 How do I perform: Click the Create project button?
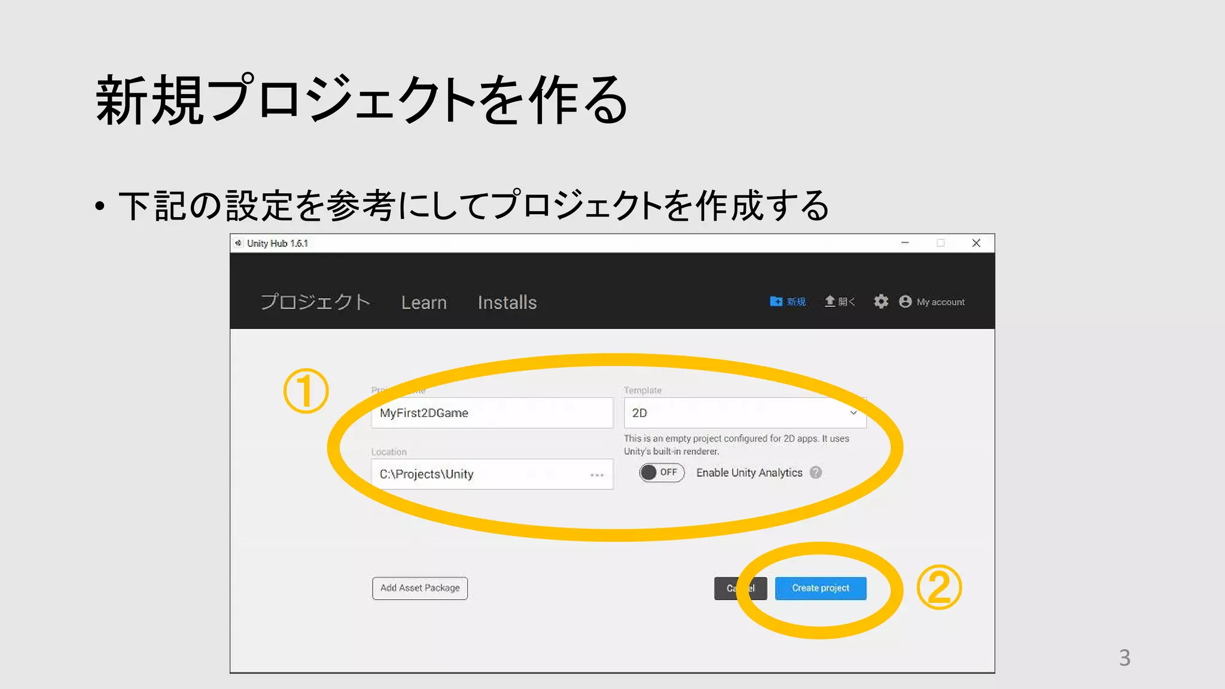[x=821, y=588]
